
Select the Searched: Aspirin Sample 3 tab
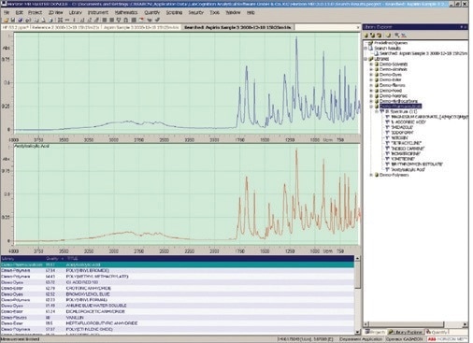coord(237,27)
